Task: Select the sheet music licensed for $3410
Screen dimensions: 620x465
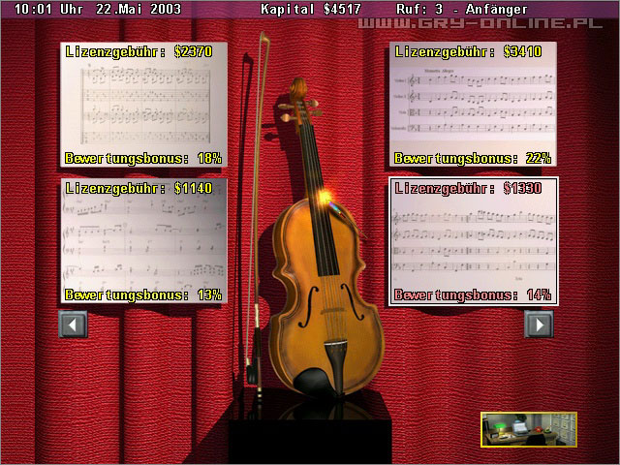Action: point(473,104)
